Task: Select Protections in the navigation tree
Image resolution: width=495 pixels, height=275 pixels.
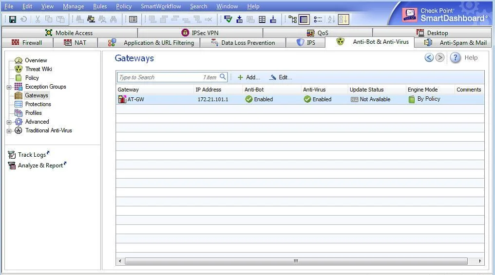Action: tap(38, 104)
